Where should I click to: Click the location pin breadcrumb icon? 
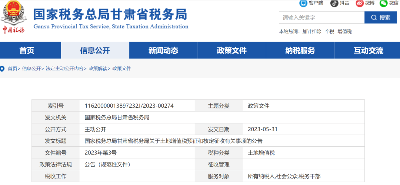click(x=2, y=69)
